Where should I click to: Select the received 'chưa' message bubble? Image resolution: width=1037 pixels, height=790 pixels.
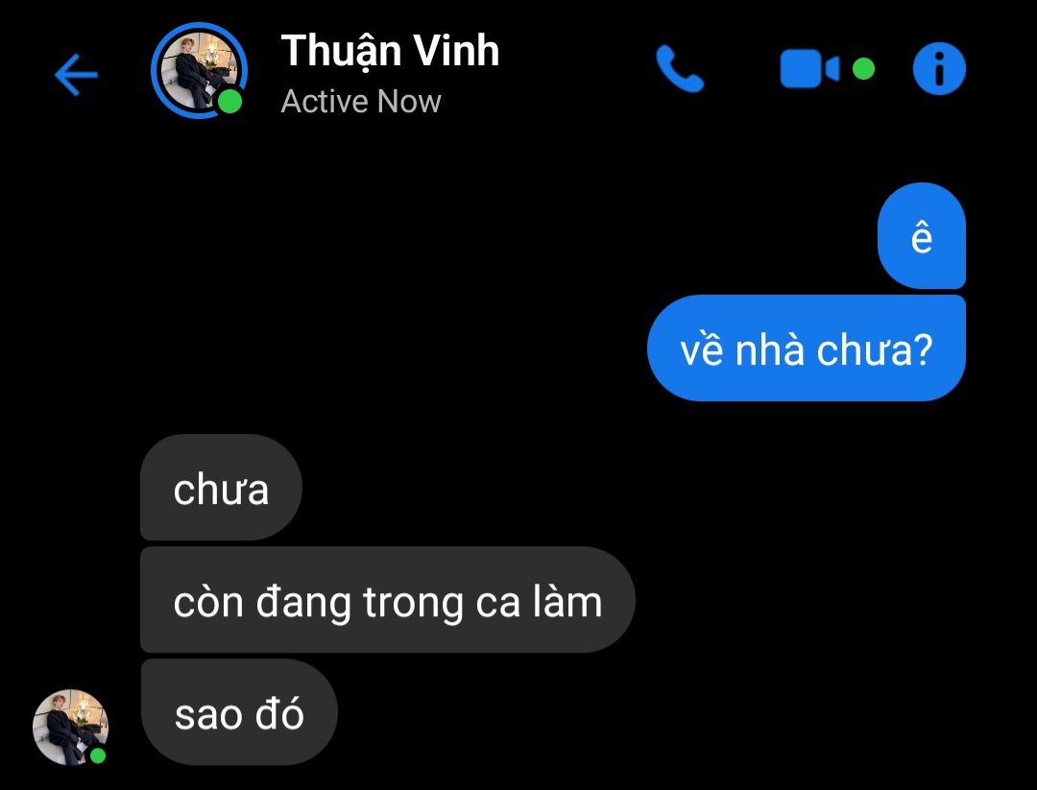pos(221,488)
